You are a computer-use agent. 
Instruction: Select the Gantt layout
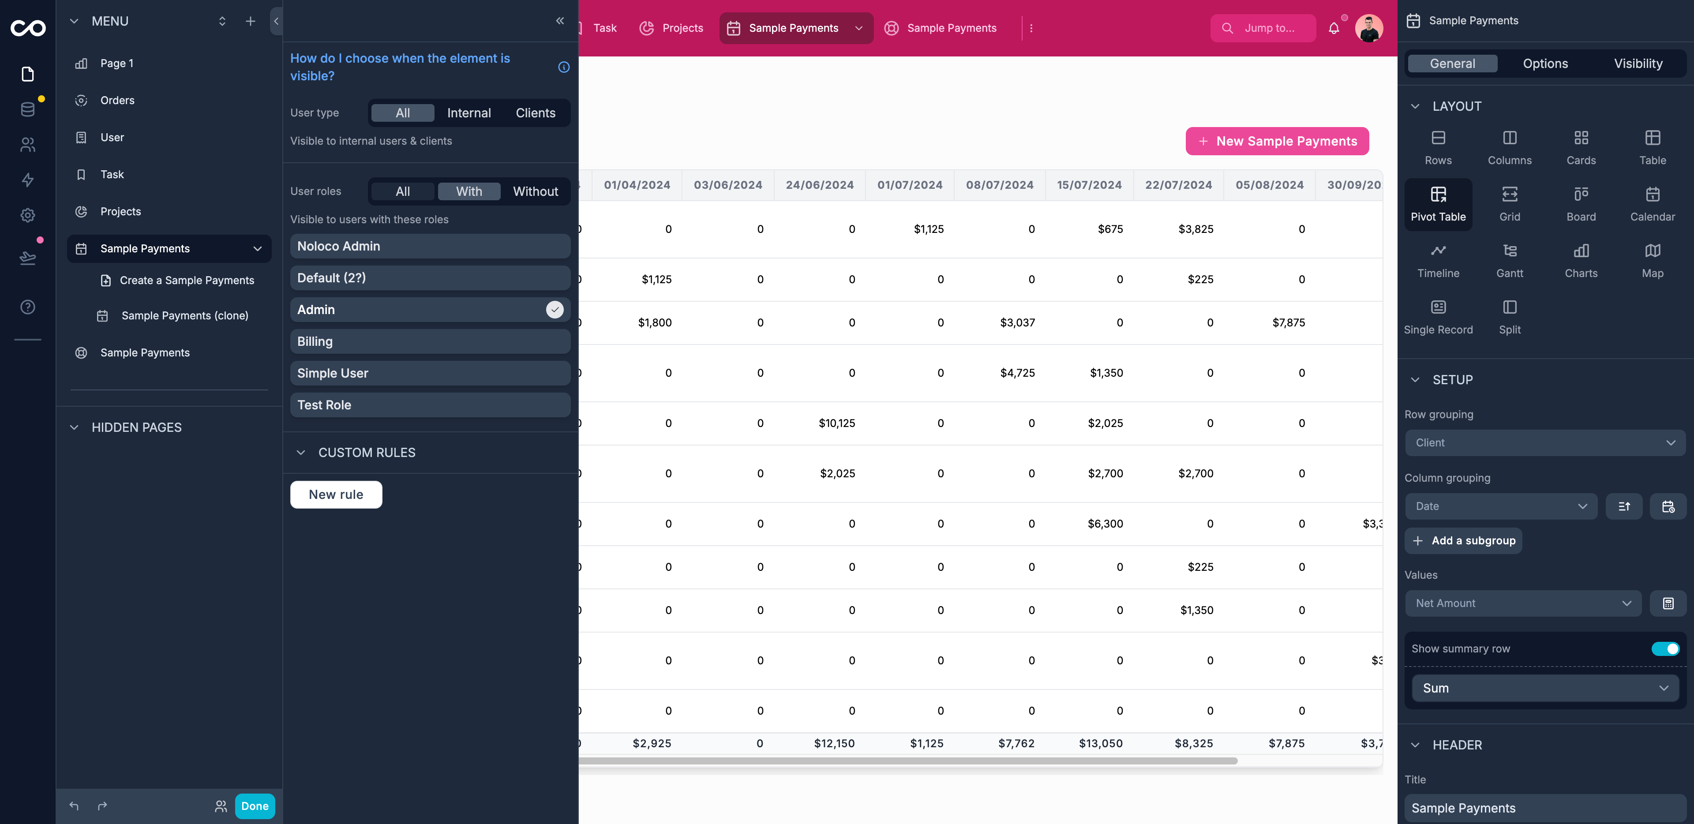click(x=1510, y=261)
